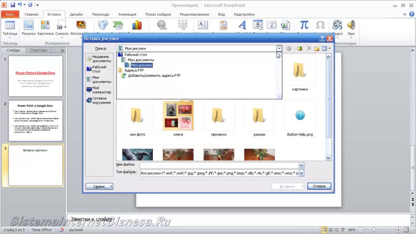Choose Добавить/изменить адреса FTP in the list
Viewport: 416px width, 234px height.
[x=154, y=75]
